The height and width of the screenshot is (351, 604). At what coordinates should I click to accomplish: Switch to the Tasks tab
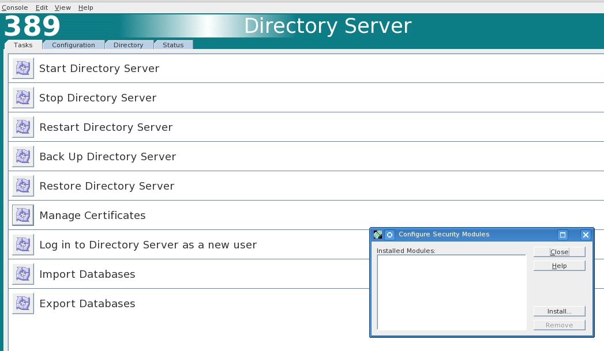(23, 45)
